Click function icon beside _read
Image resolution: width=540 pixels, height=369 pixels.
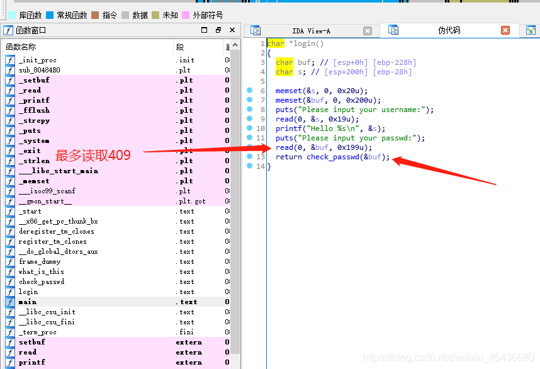coord(10,90)
